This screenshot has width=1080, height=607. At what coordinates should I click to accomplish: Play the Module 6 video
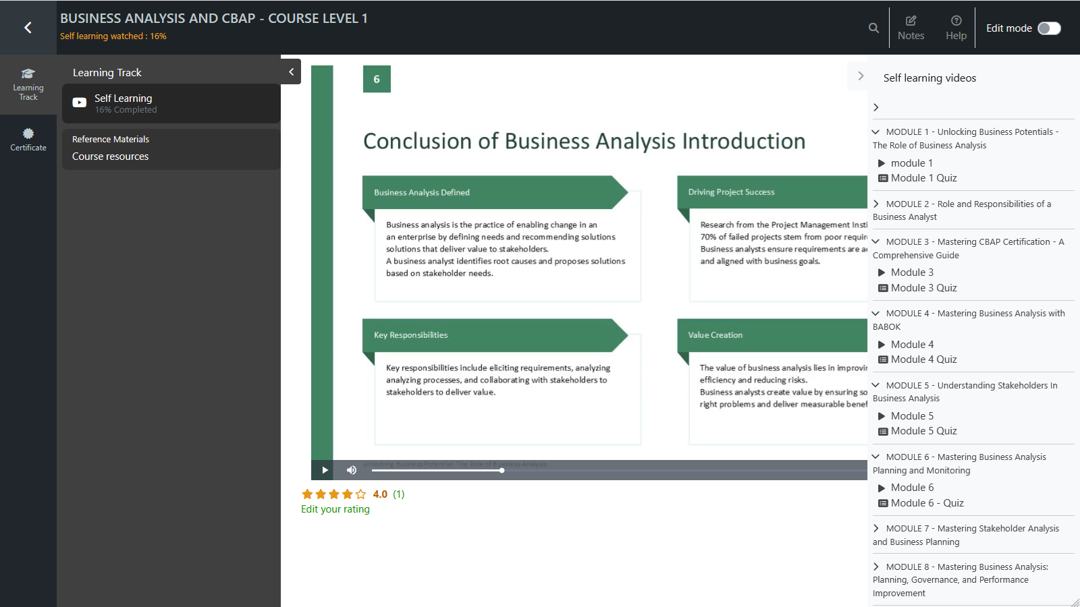pos(905,488)
